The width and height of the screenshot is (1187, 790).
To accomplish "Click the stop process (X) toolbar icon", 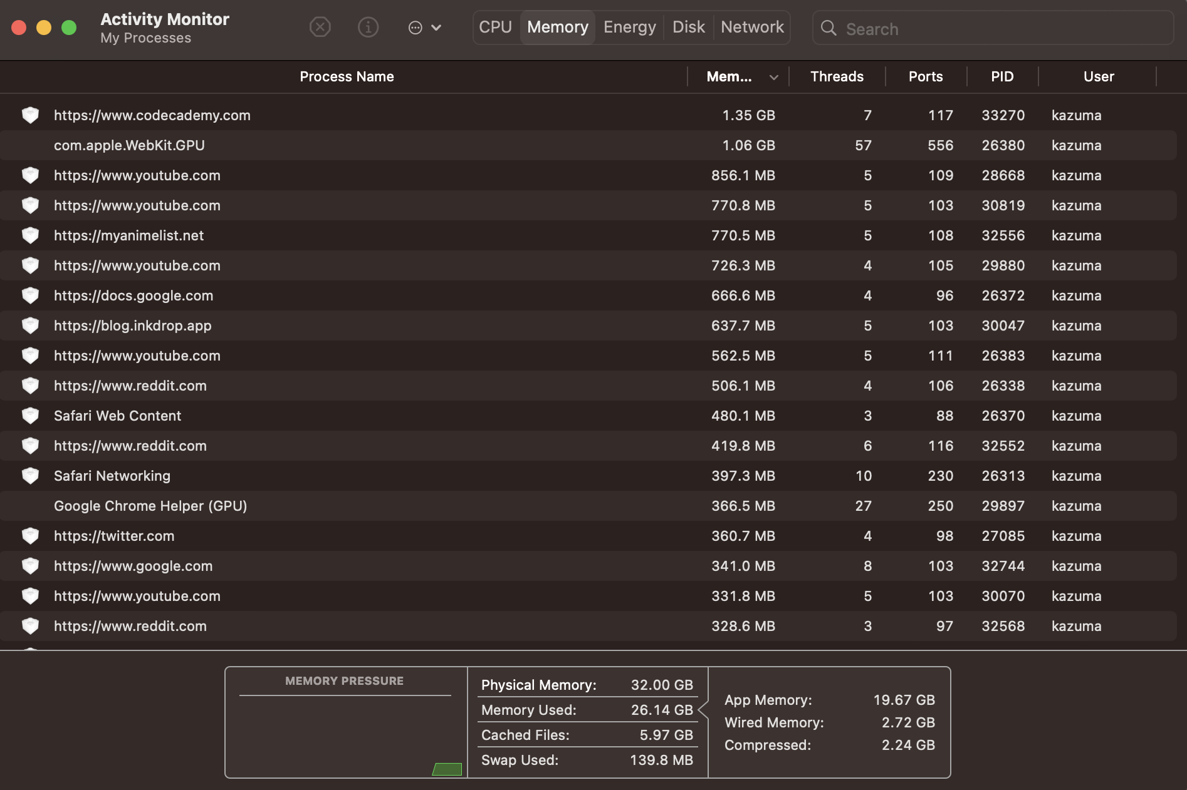I will pos(320,27).
